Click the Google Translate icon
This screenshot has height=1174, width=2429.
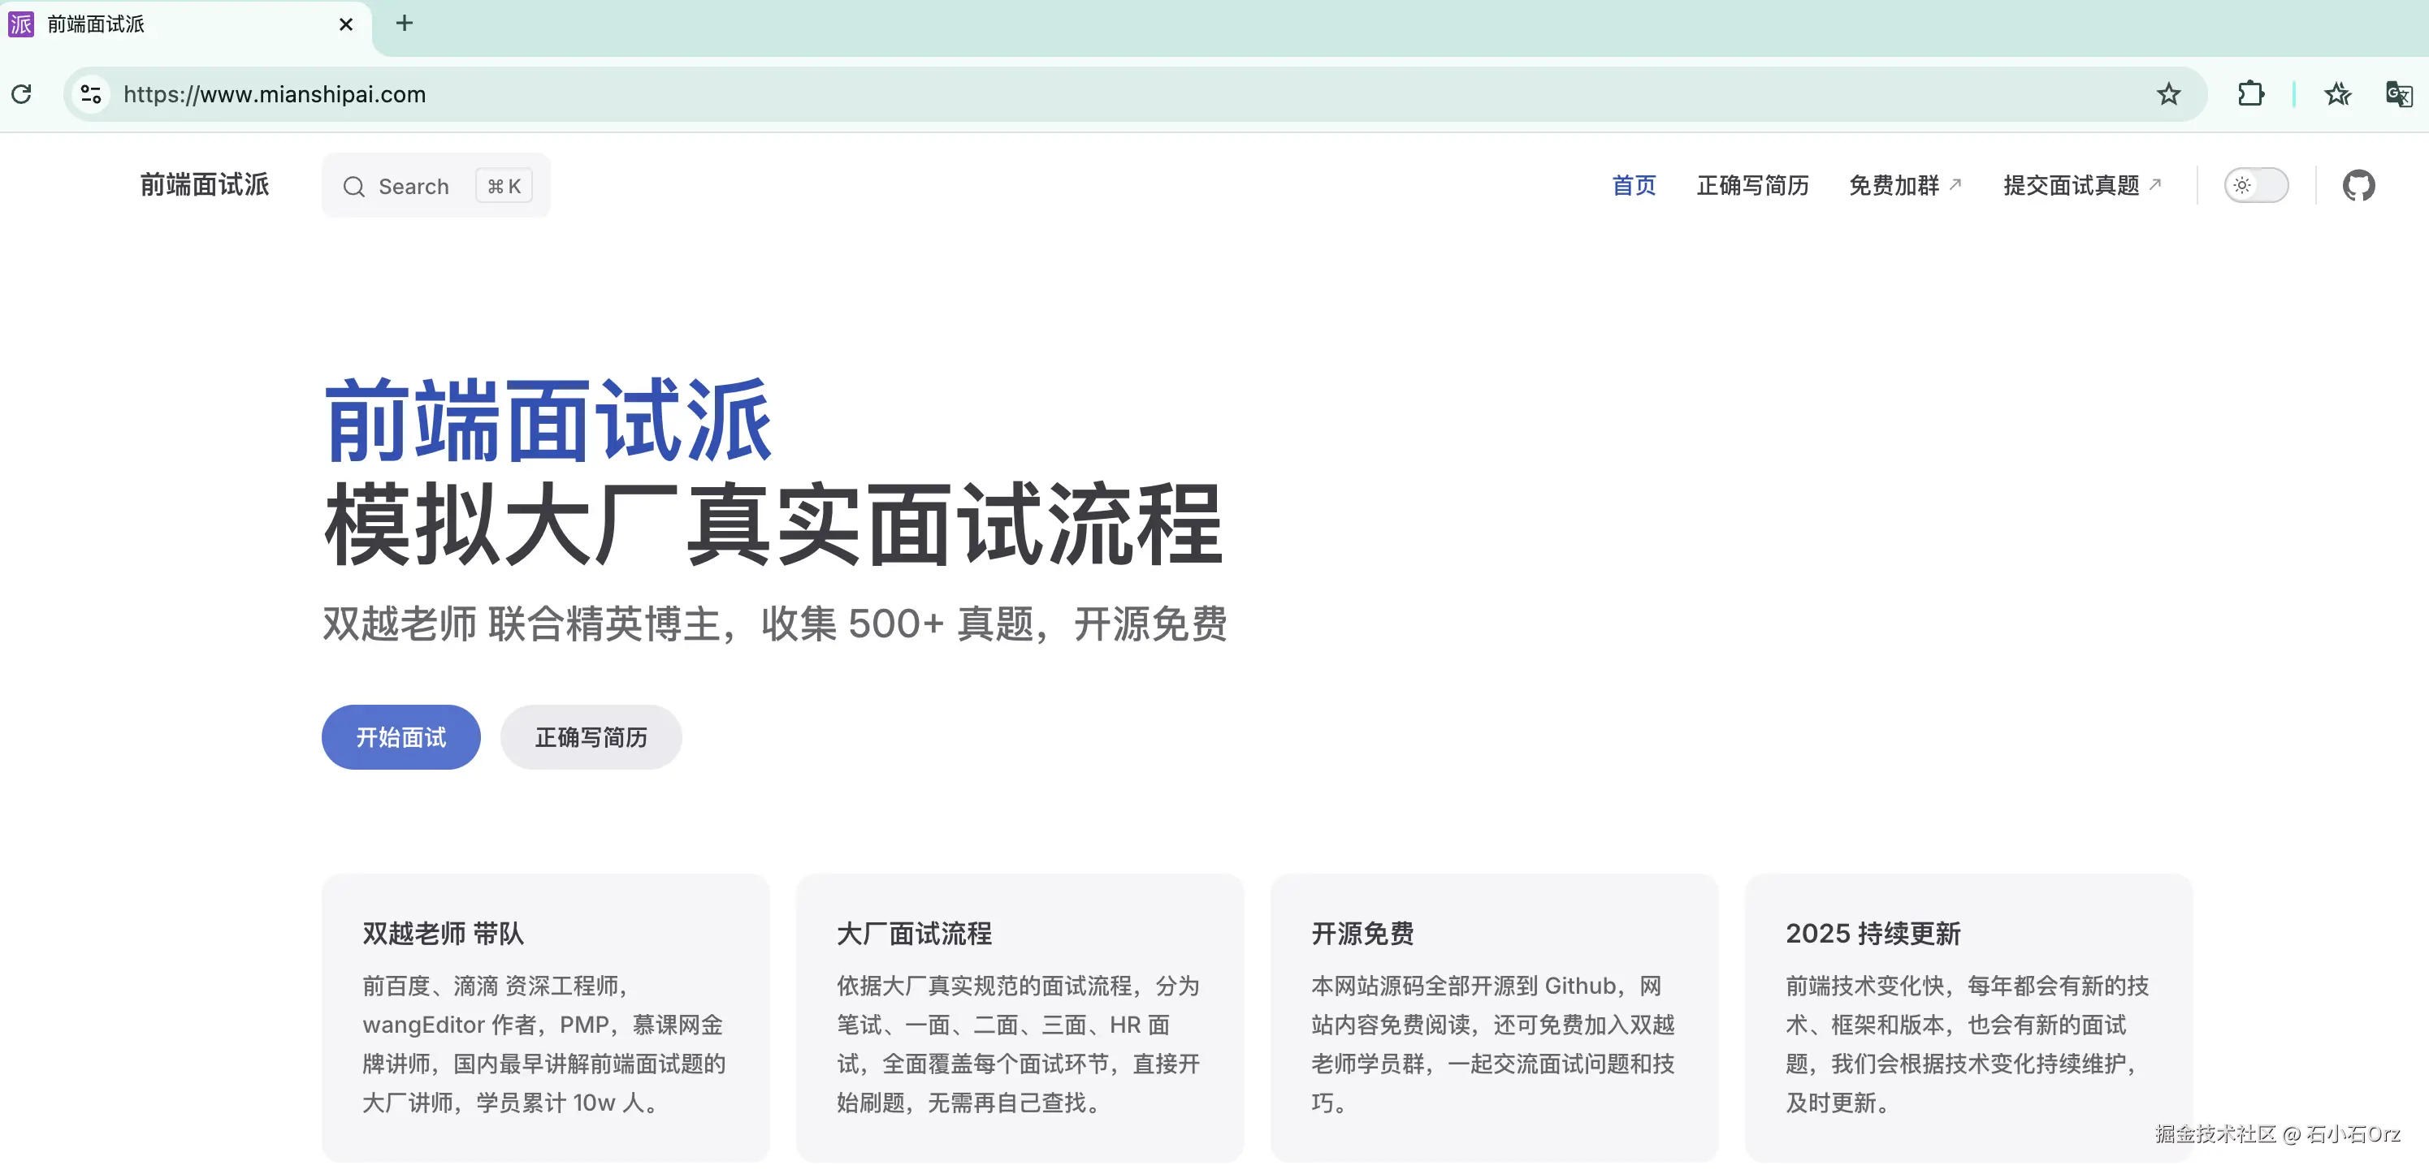tap(2398, 94)
